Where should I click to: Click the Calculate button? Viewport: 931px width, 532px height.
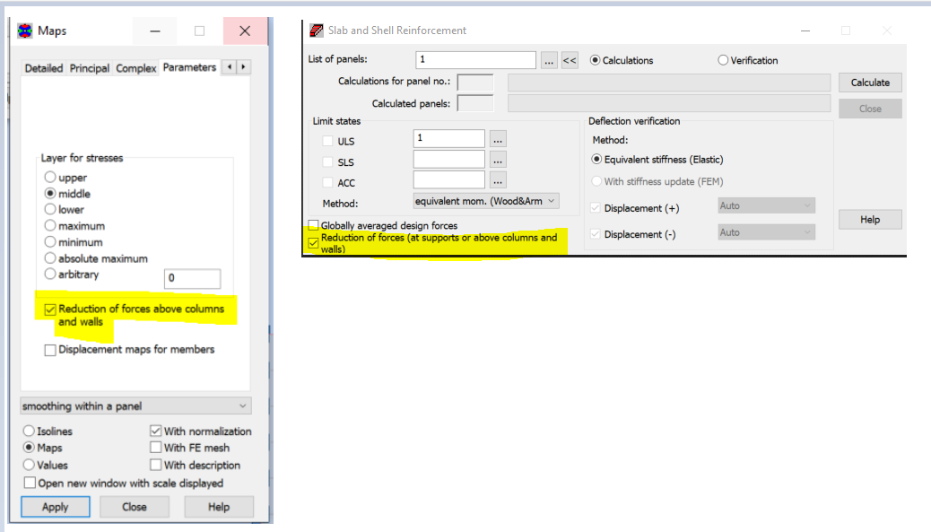pos(869,82)
